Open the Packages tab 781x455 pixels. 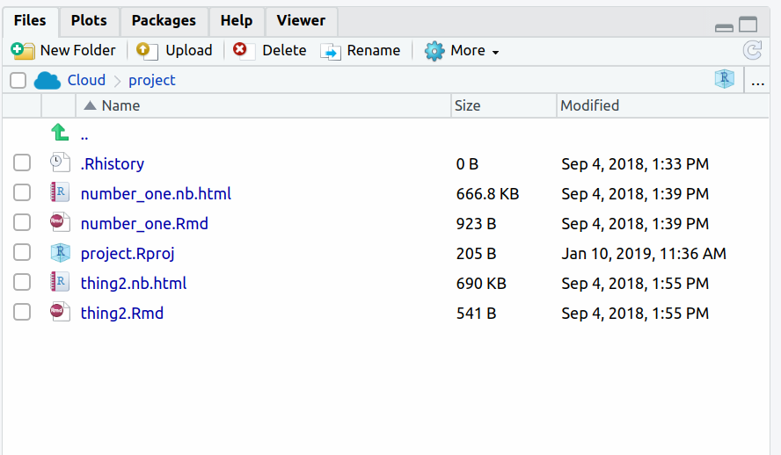coord(163,20)
